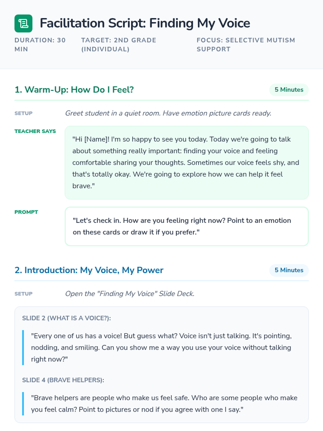Click the Duration: 30 Min label

[40, 45]
